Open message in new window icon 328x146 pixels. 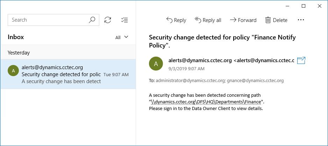301,61
